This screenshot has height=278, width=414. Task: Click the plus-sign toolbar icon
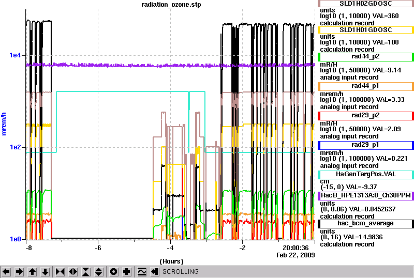coord(127,272)
